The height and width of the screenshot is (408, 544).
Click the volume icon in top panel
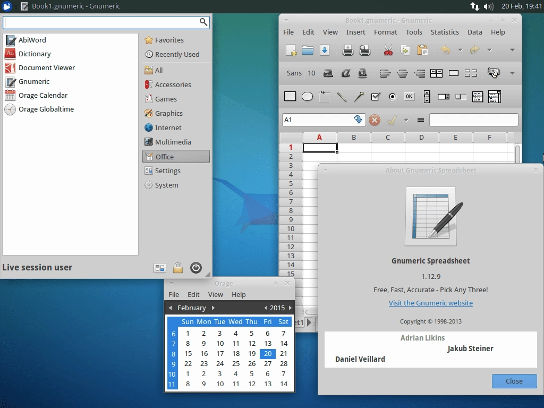[488, 6]
